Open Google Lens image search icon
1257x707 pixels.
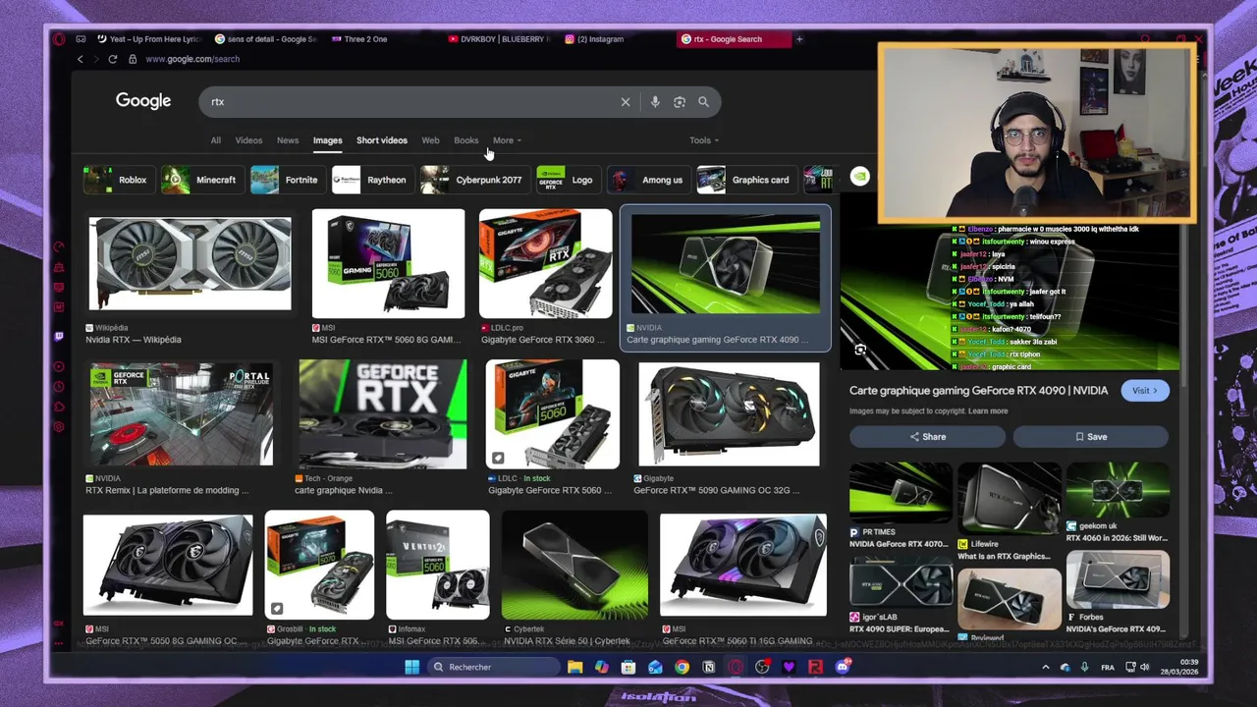(x=679, y=102)
